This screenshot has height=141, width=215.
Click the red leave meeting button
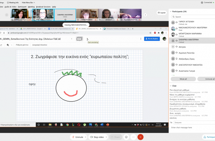(x=140, y=137)
